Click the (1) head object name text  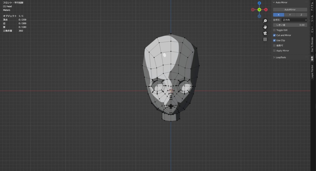pyautogui.click(x=7, y=6)
